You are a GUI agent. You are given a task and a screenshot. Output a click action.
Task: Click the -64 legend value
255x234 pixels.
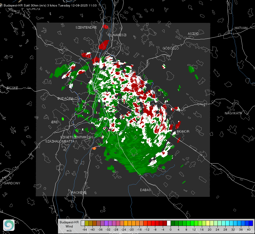click(85, 230)
